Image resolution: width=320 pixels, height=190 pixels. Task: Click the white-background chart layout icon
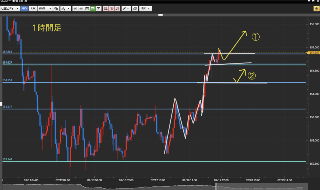point(87,9)
